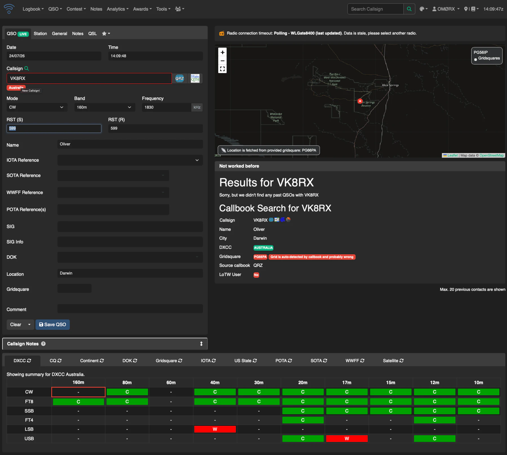Viewport: 507px width, 455px height.
Task: Switch to the POTA summary tab
Action: tap(284, 361)
